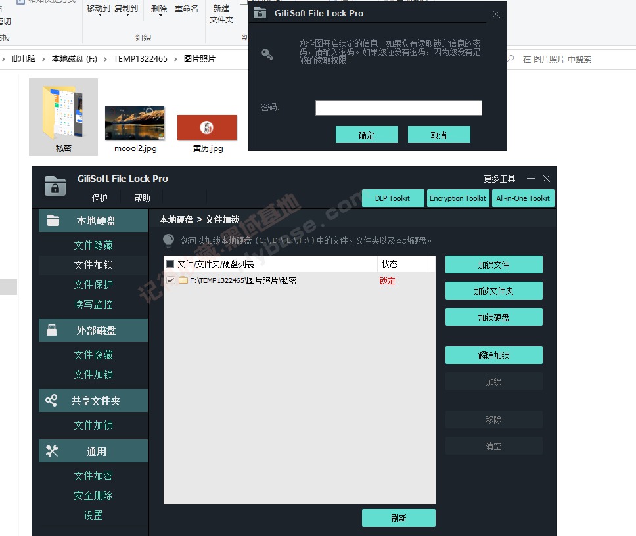This screenshot has height=536, width=636.
Task: Open 文件隐藏 under 本地硬盘
Action: pyautogui.click(x=93, y=245)
